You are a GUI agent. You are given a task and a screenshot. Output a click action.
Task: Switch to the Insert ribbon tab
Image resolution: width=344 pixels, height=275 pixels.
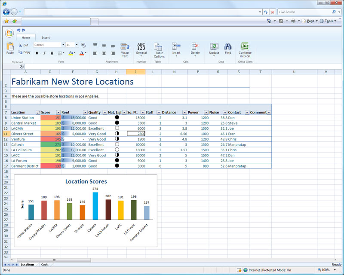pos(46,38)
